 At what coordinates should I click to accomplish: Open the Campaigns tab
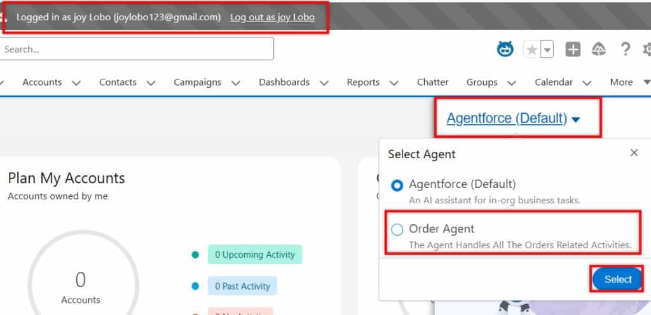[198, 82]
